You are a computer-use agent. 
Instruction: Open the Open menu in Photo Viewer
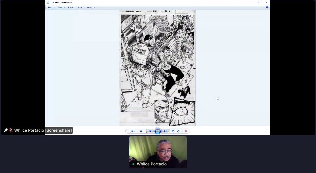[90, 8]
